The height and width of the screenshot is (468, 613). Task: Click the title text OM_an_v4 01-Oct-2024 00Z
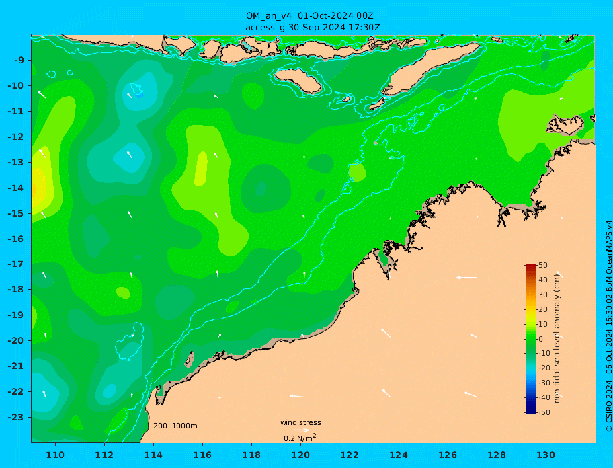tap(309, 16)
